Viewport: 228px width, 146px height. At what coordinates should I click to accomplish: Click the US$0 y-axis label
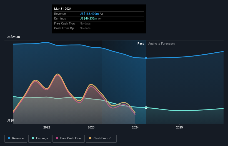click(10, 120)
